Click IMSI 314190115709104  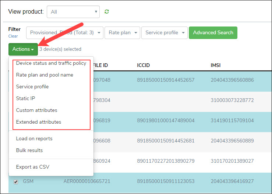pyautogui.click(x=232, y=120)
